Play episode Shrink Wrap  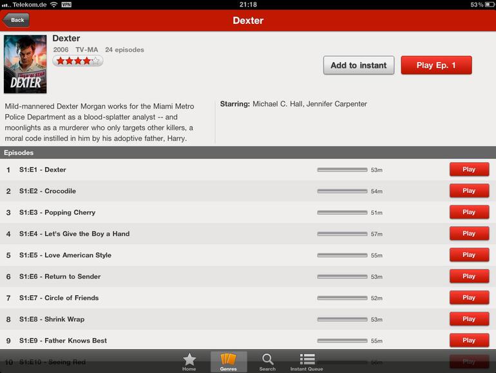point(469,319)
